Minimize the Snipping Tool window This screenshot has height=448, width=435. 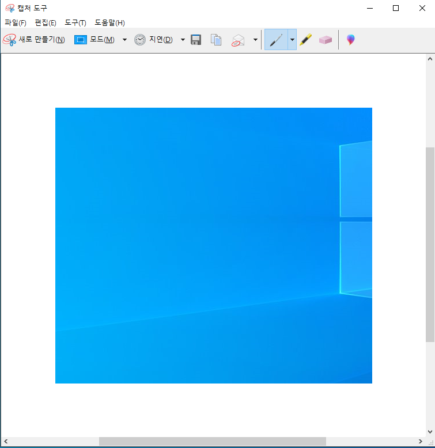pos(370,8)
